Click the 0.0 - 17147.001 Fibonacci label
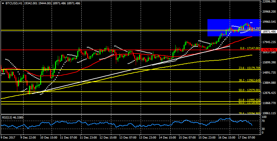 249,48
